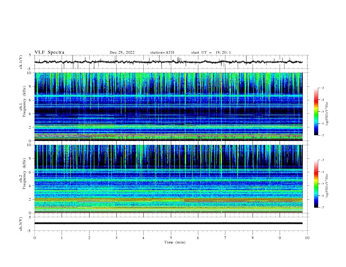The width and height of the screenshot is (346, 267).
Task: Click the '6' tick on the time axis
Action: [x=198, y=238]
